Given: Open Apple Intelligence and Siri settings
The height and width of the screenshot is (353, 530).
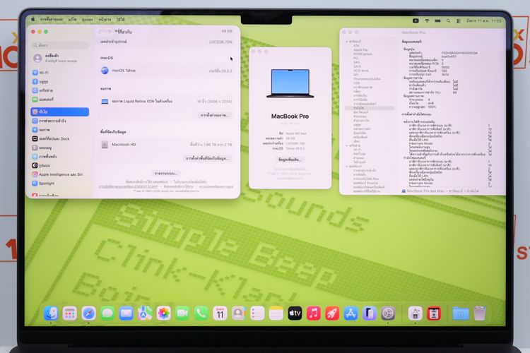Looking at the screenshot, I should [60, 174].
